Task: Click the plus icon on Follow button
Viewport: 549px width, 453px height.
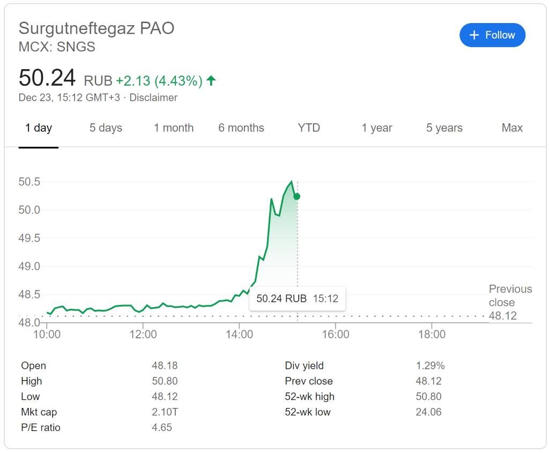Action: point(474,35)
